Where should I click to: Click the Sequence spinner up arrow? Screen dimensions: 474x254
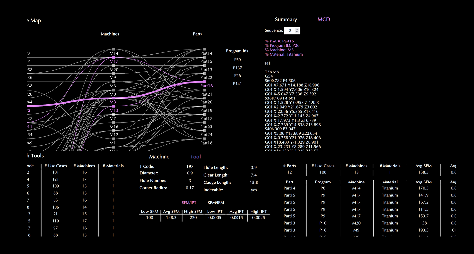point(297,29)
